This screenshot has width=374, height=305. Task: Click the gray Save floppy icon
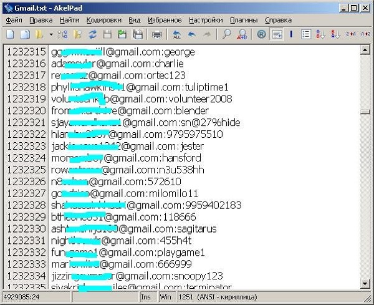coord(107,34)
